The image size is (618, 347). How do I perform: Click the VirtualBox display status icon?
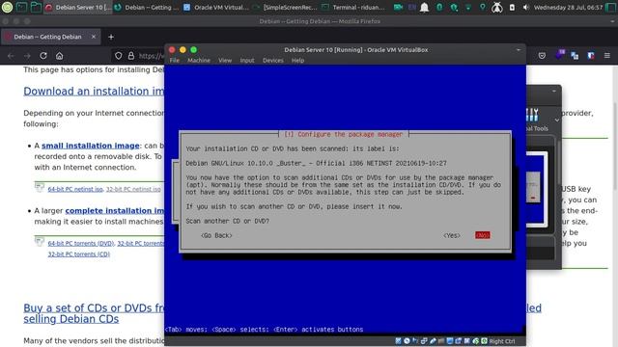[x=450, y=341]
